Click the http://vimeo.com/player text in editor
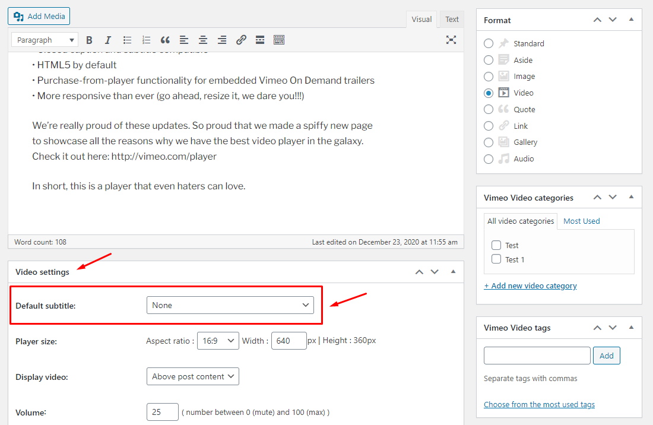 (x=164, y=157)
